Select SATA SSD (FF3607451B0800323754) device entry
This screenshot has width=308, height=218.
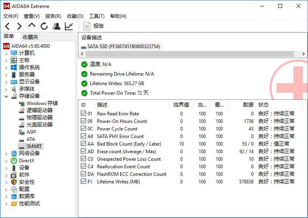pyautogui.click(x=121, y=47)
